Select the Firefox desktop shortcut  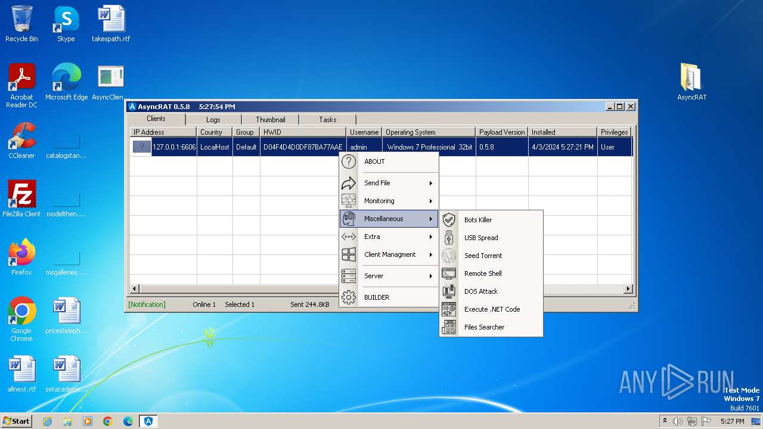point(21,257)
